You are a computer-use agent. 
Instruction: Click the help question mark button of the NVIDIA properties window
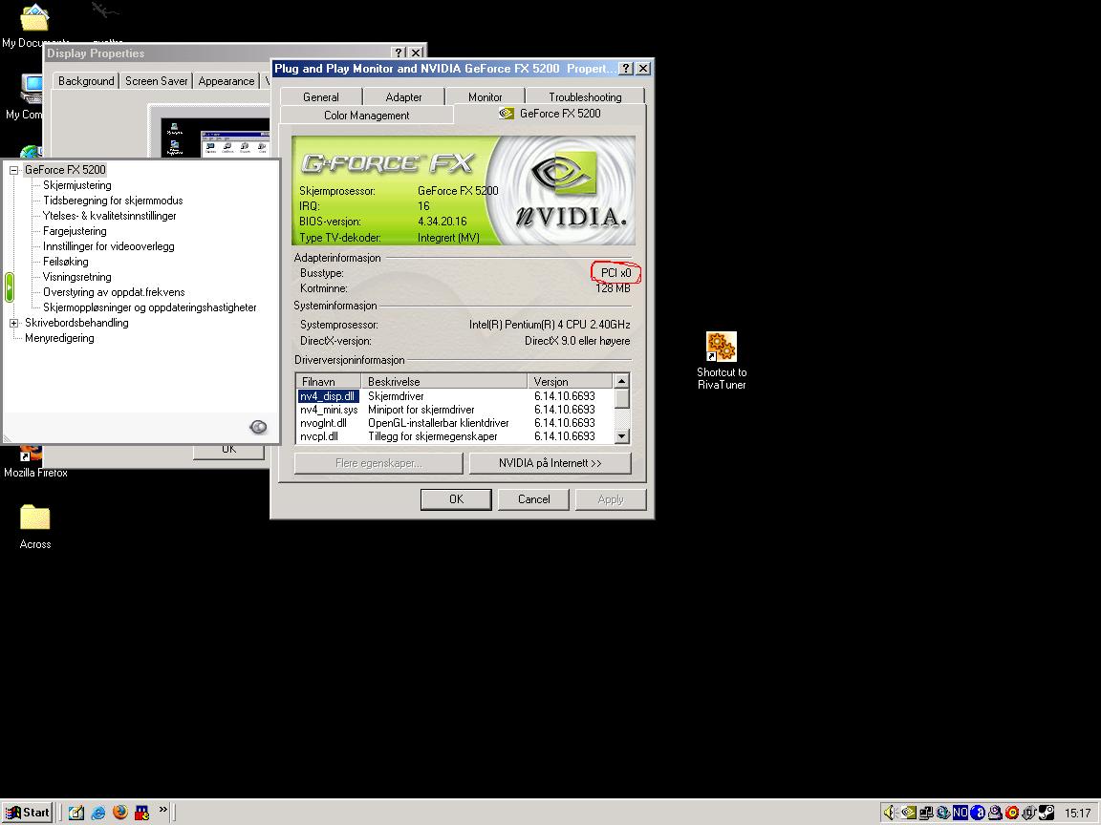click(x=626, y=68)
